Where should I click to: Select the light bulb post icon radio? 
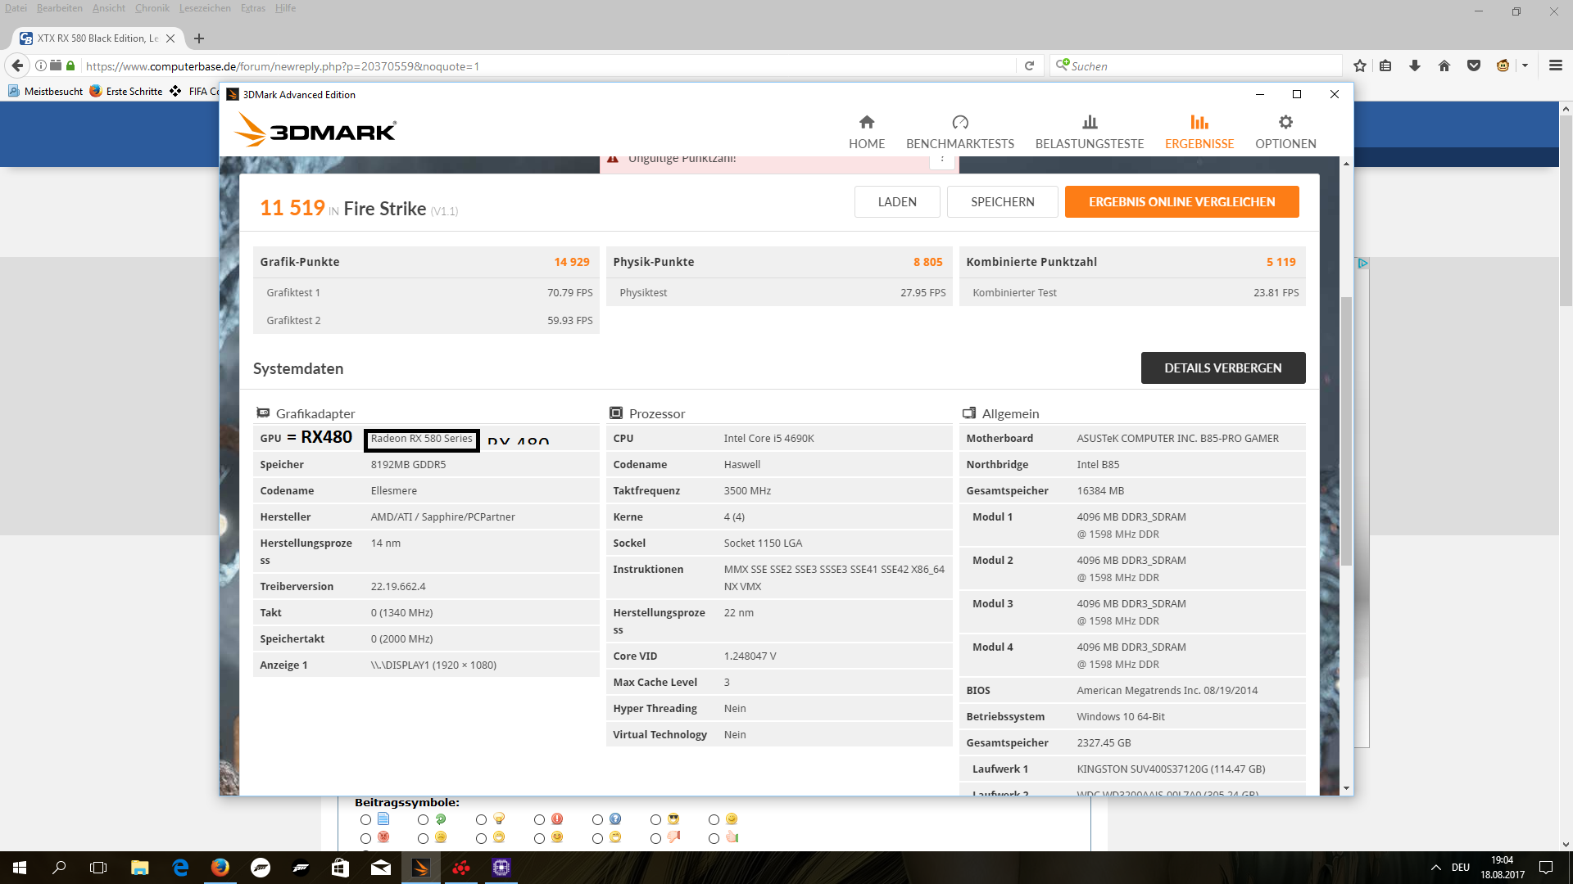tap(482, 819)
